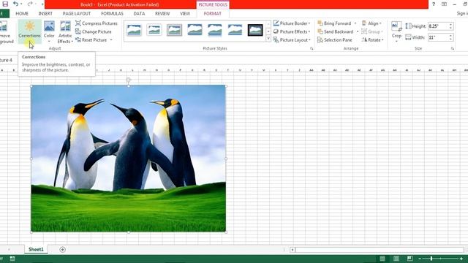Click Reset Picture
468x263 pixels.
click(x=91, y=40)
